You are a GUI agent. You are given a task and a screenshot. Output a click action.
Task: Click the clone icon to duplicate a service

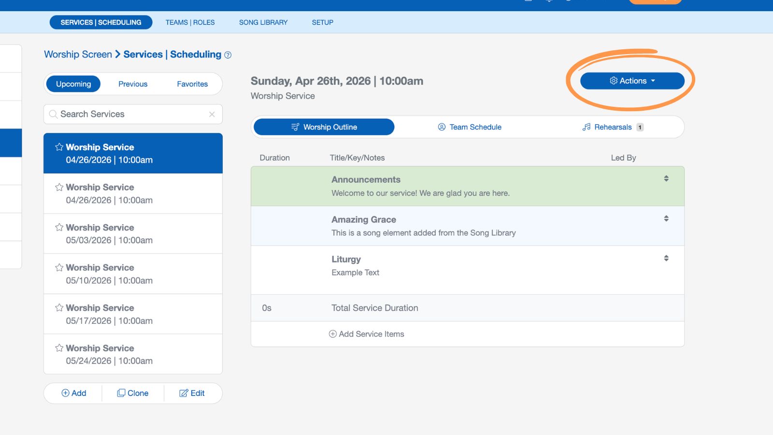coord(122,393)
